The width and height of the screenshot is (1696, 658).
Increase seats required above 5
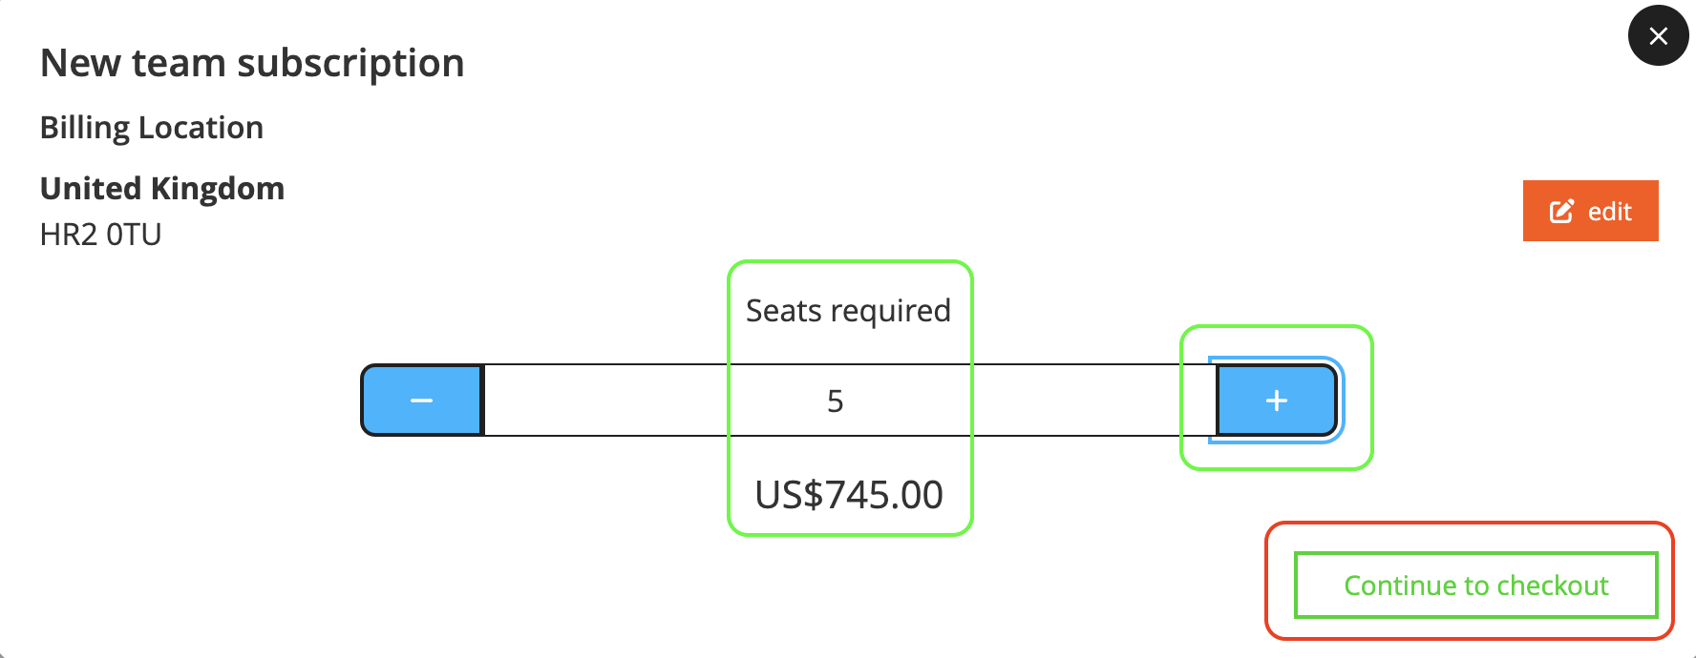[1276, 401]
